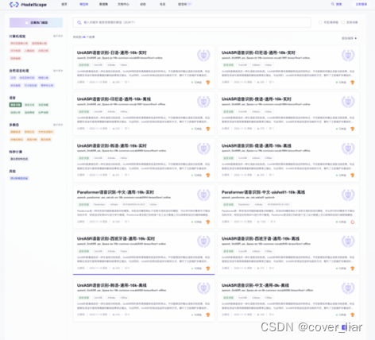Click the heart icon on UniASR 日语-通用-16k-实时 card
Image resolution: width=375 pixels, height=340 pixels.
pos(126,82)
